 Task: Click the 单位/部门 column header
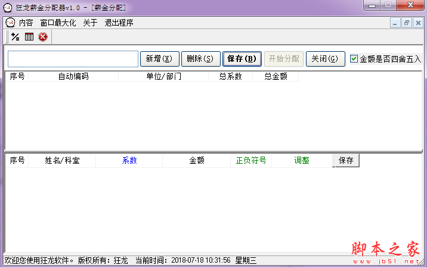(x=163, y=76)
